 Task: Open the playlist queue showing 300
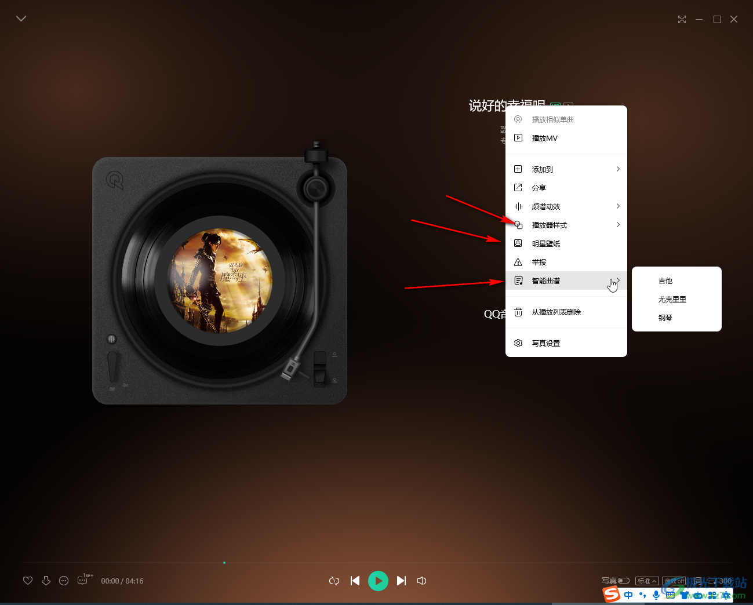(720, 581)
